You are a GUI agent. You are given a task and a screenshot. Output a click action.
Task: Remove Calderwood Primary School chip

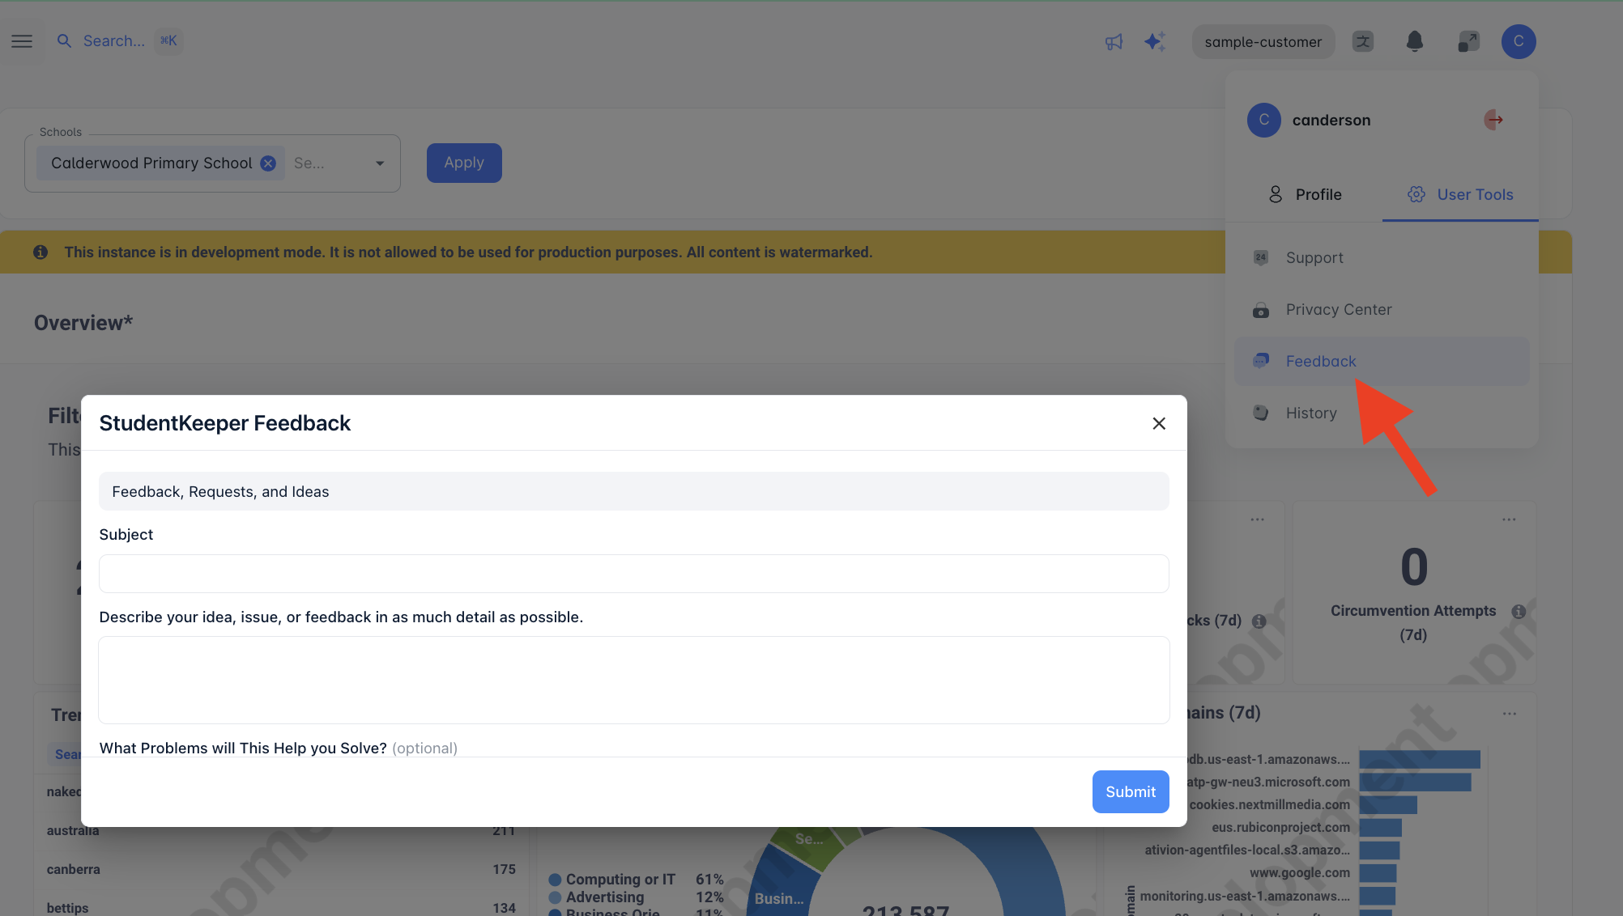tap(268, 163)
